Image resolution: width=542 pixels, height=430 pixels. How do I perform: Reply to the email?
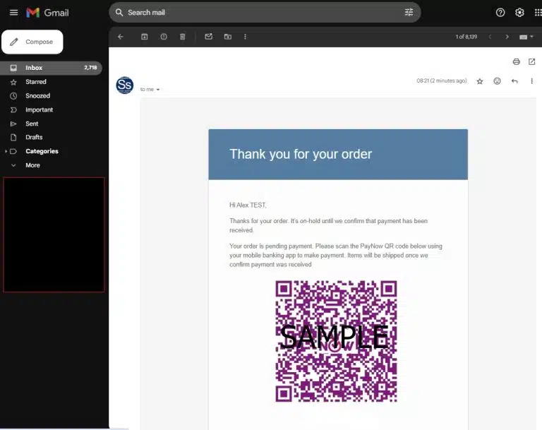pyautogui.click(x=514, y=81)
